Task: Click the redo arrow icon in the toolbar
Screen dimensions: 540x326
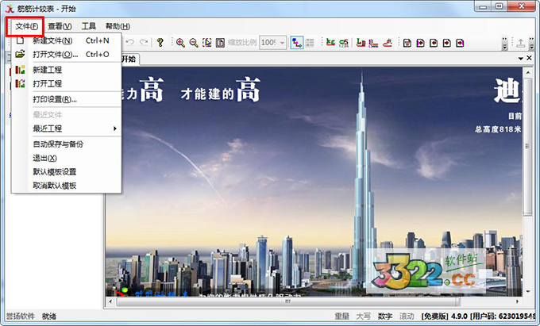Action: (144, 42)
